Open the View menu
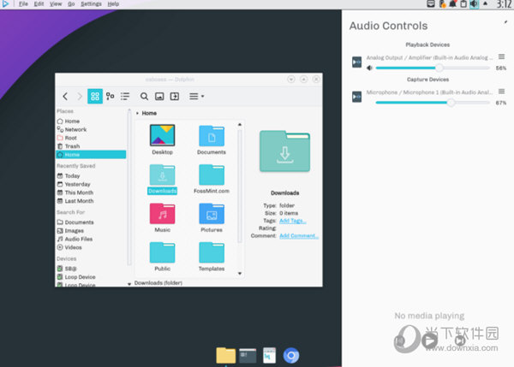The image size is (514, 367). coord(56,4)
